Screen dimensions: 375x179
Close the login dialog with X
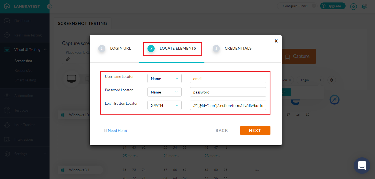pos(276,41)
